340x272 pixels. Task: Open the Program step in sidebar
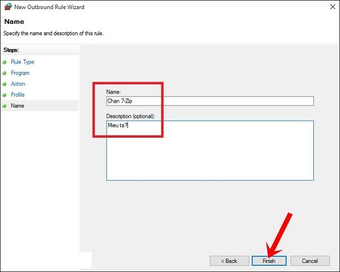click(x=20, y=73)
